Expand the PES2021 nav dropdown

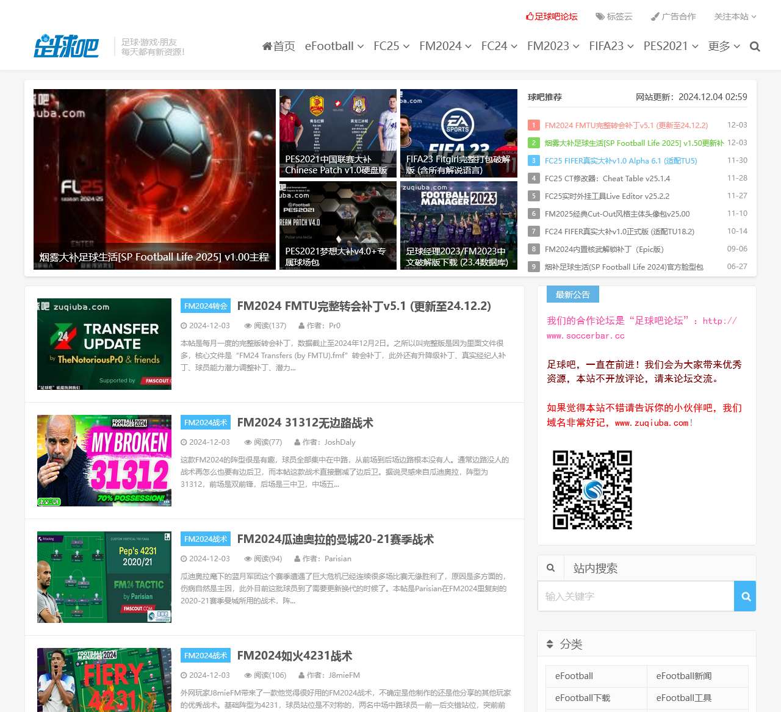coord(671,46)
